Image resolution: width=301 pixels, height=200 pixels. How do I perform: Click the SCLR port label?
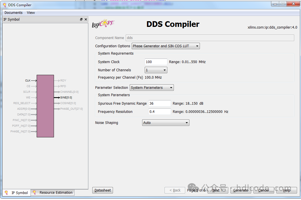pyautogui.click(x=27, y=92)
